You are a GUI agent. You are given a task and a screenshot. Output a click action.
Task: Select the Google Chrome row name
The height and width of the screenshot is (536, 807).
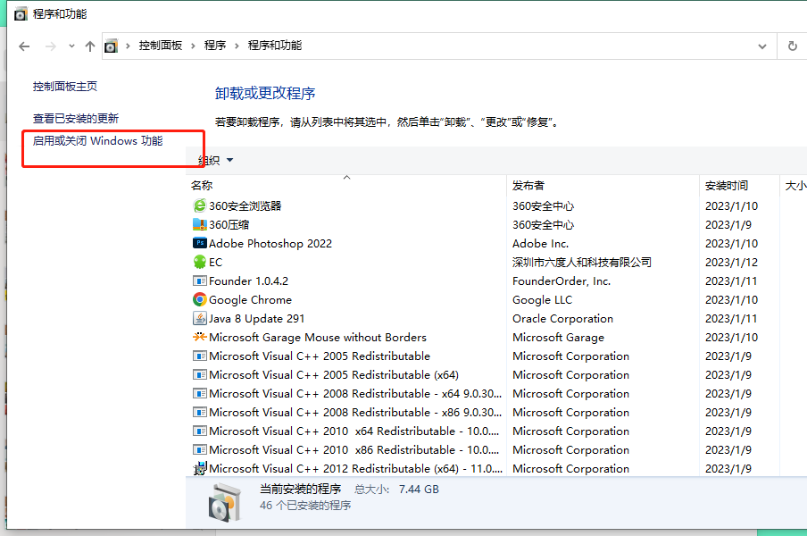[250, 299]
